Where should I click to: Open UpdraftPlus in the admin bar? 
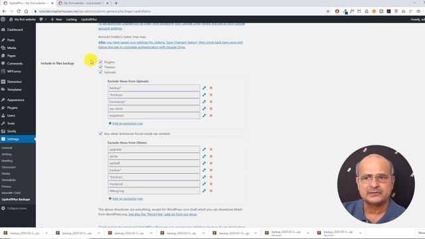pyautogui.click(x=89, y=19)
